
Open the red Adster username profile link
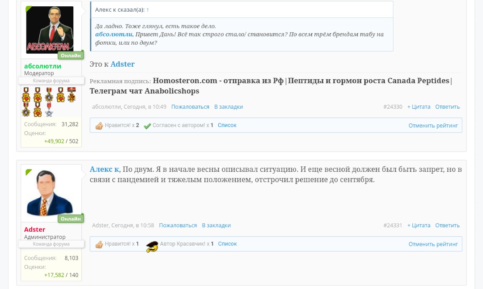34,229
